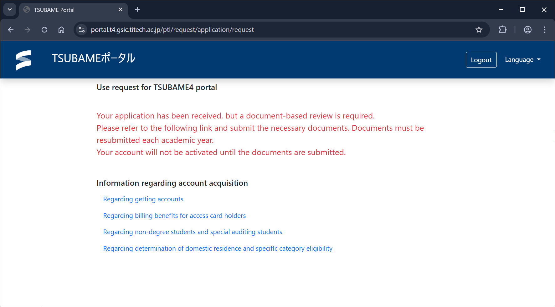Viewport: 555px width, 307px height.
Task: Open the Language dropdown menu
Action: point(522,60)
